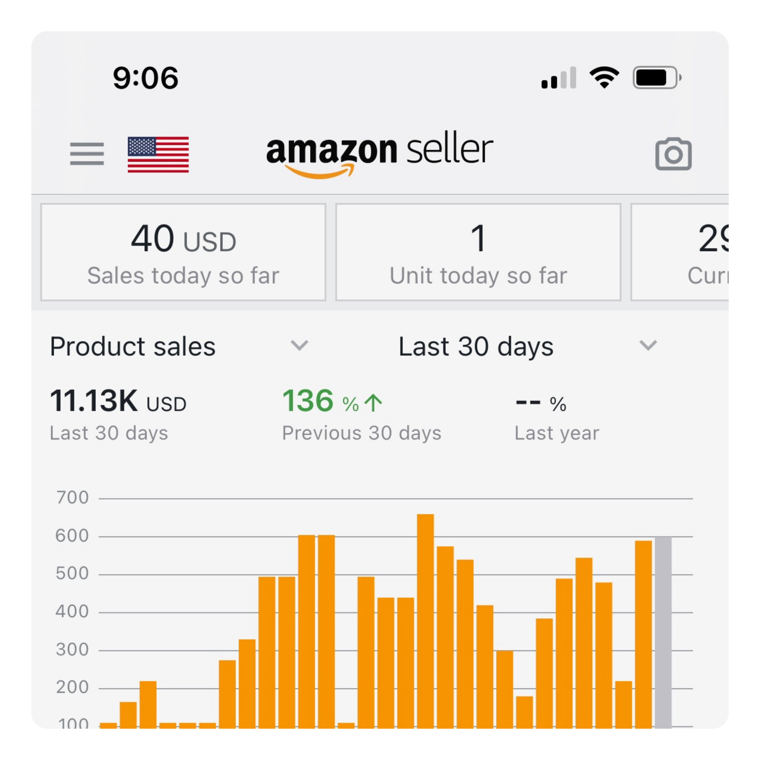Screen dimensions: 760x760
Task: Expand the Last 30 days chevron
Action: pyautogui.click(x=648, y=346)
